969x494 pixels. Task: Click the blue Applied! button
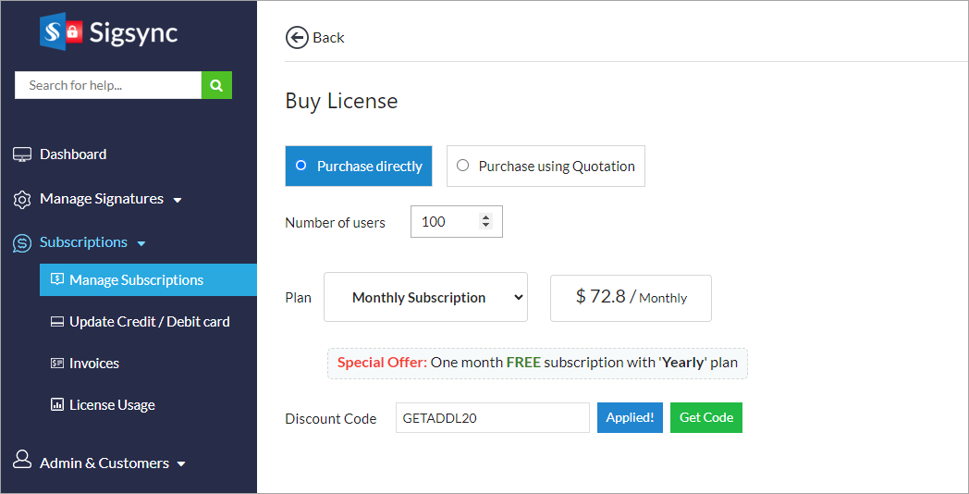(630, 417)
